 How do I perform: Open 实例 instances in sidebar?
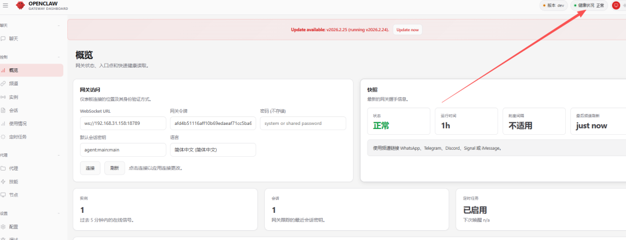13,97
